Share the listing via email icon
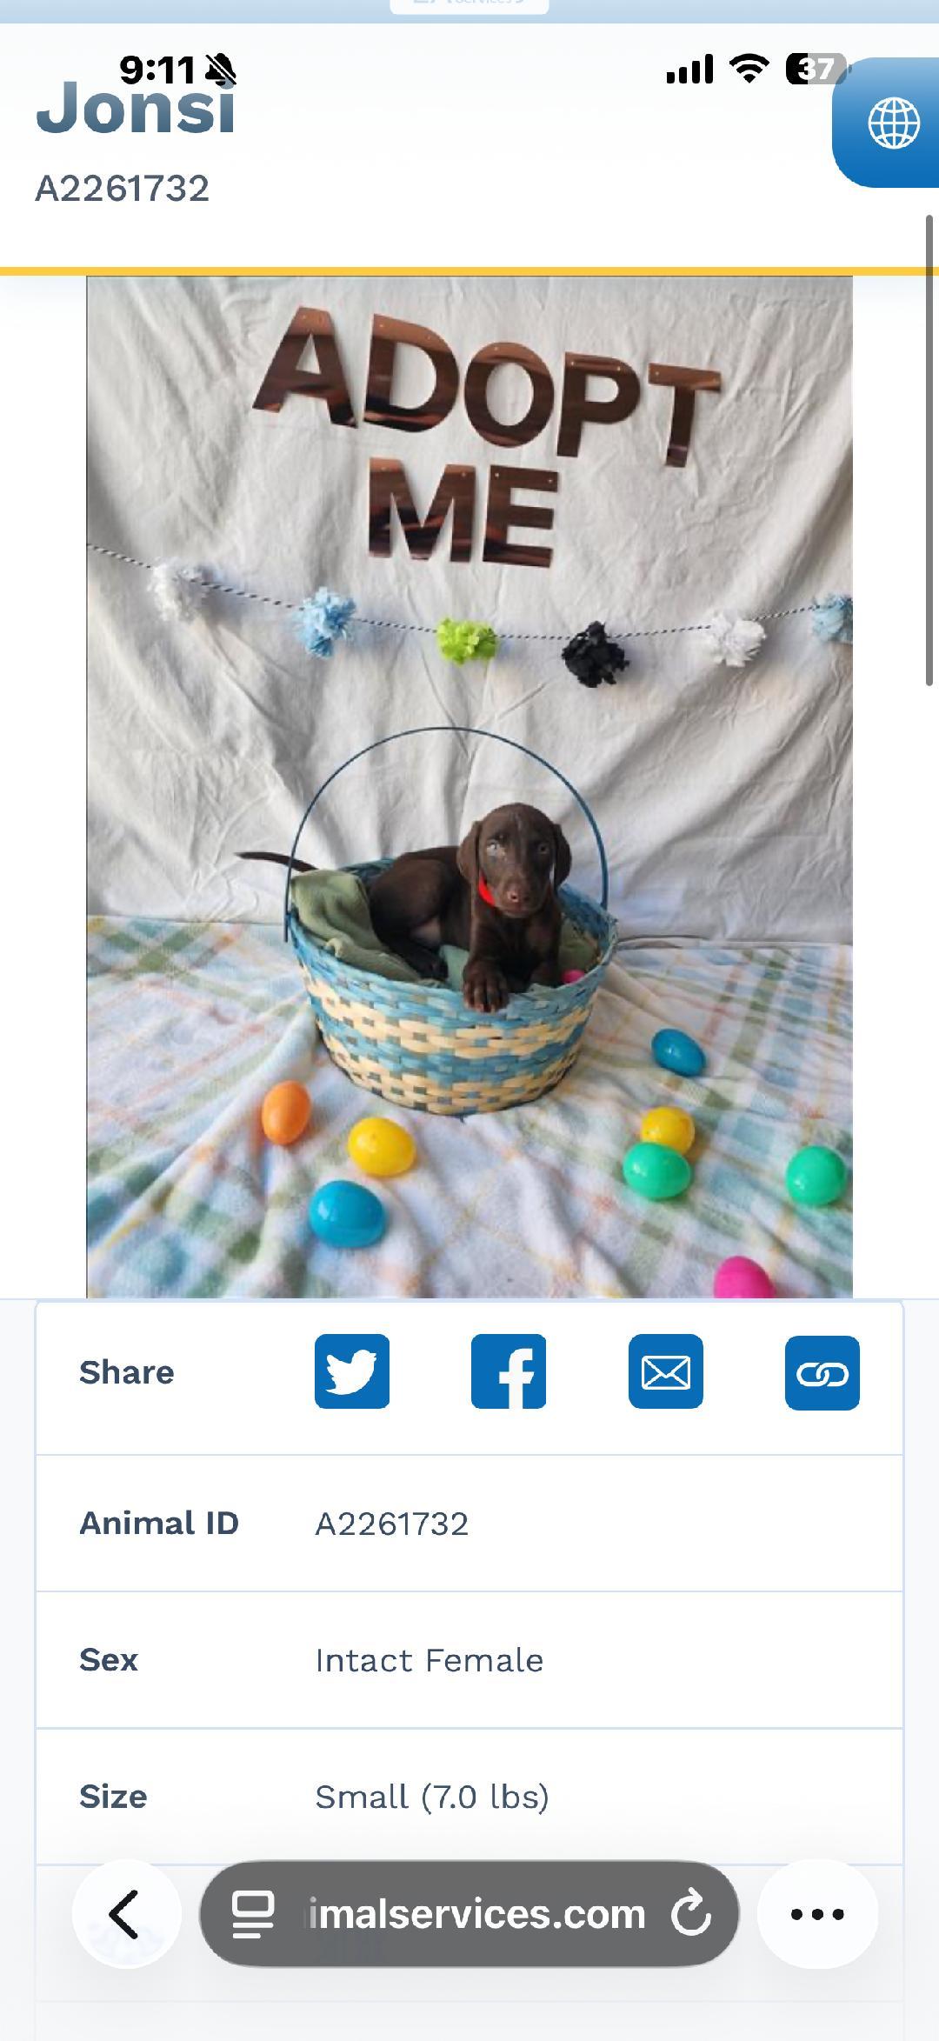This screenshot has height=2041, width=939. click(x=666, y=1371)
